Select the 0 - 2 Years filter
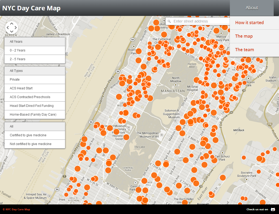Screen dimensions: 279x214 tap(35, 50)
